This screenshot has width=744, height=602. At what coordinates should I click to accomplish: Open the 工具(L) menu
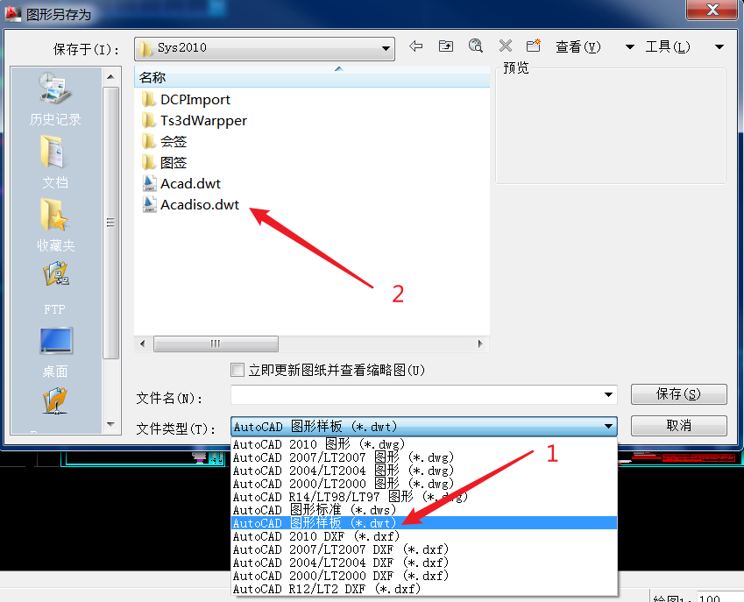tap(668, 47)
